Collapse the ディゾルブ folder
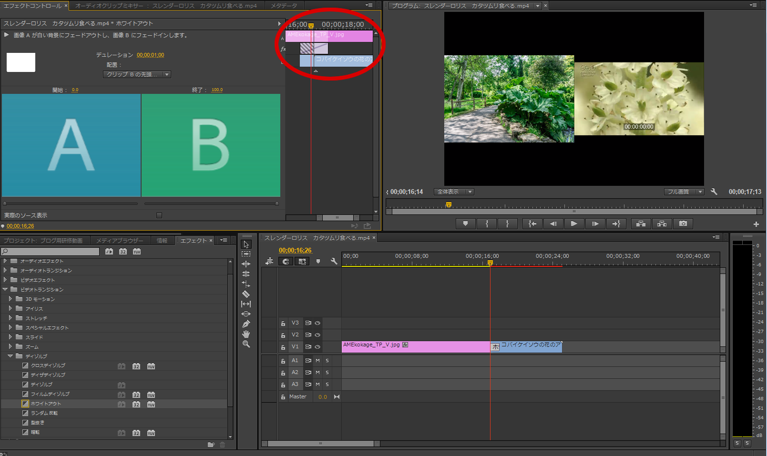 tap(10, 356)
